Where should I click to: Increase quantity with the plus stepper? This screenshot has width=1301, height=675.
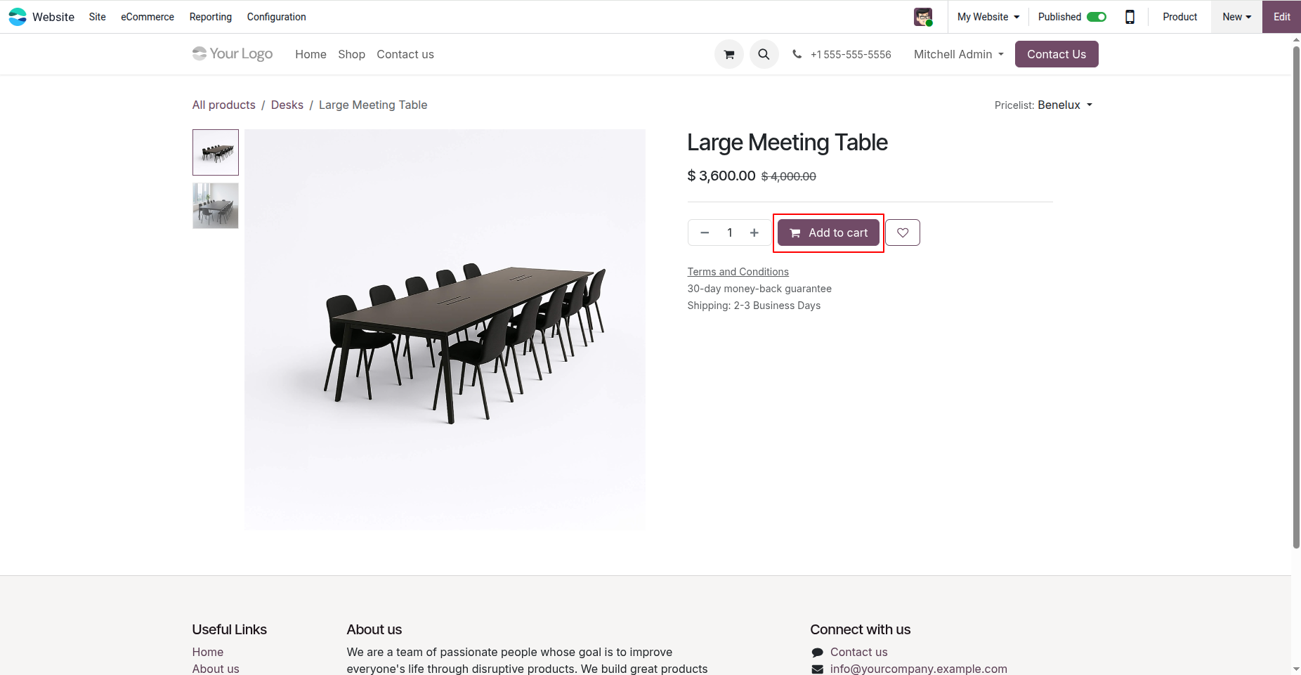[754, 232]
